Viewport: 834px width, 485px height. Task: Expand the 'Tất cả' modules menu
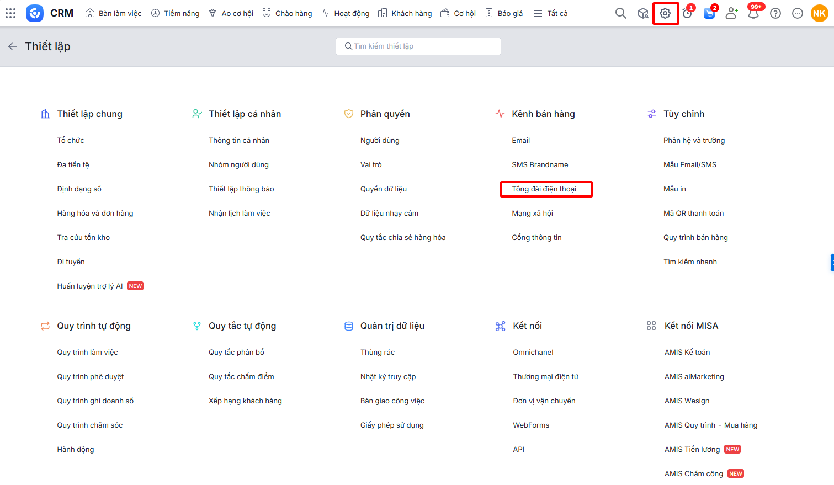click(x=551, y=13)
